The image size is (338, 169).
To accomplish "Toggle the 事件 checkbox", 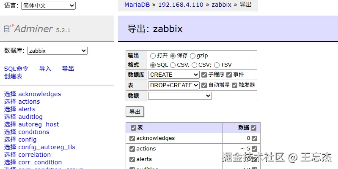I will pos(229,75).
